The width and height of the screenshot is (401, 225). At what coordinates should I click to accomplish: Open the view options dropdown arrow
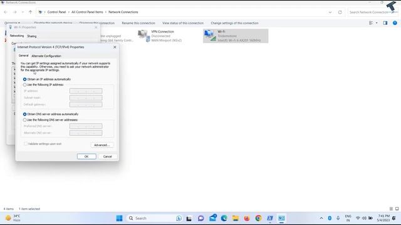click(x=377, y=23)
